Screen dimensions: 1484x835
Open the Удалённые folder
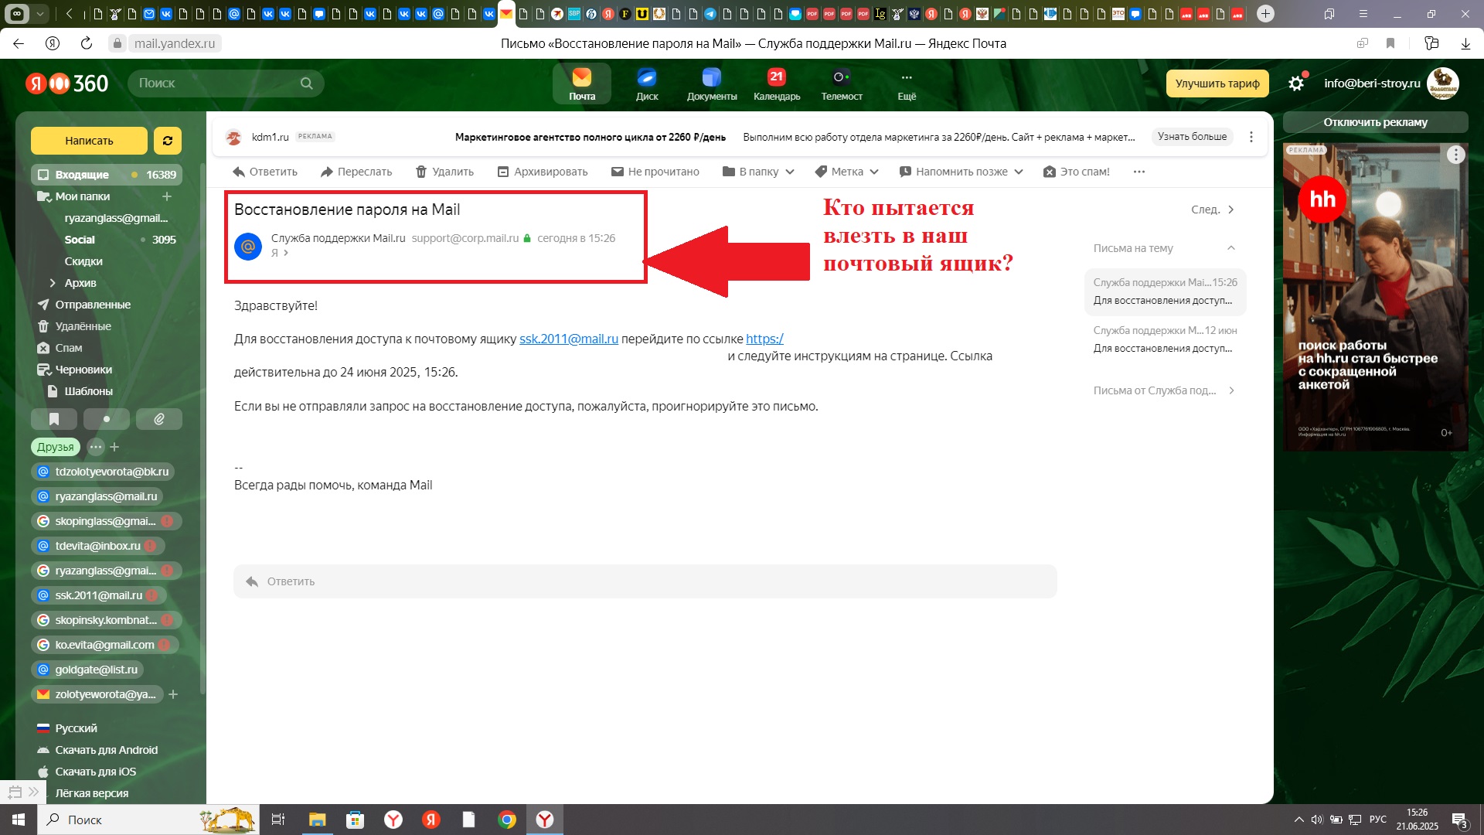(83, 326)
